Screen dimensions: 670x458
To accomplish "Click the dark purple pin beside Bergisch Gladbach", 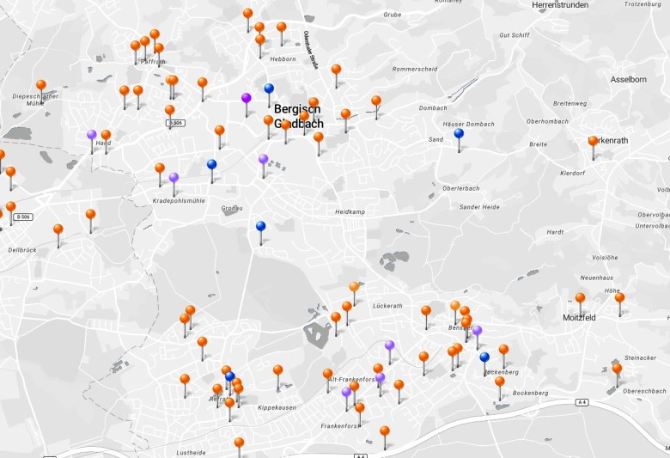I will (x=247, y=99).
